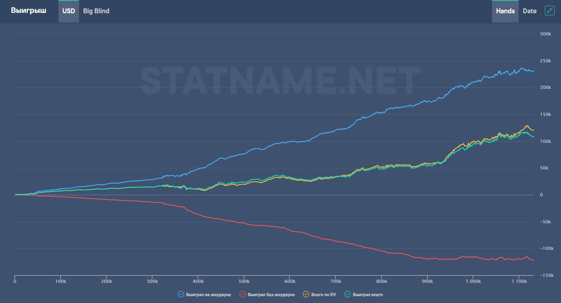The height and width of the screenshot is (303, 561).
Task: Switch to the Big Blind tab
Action: point(96,11)
